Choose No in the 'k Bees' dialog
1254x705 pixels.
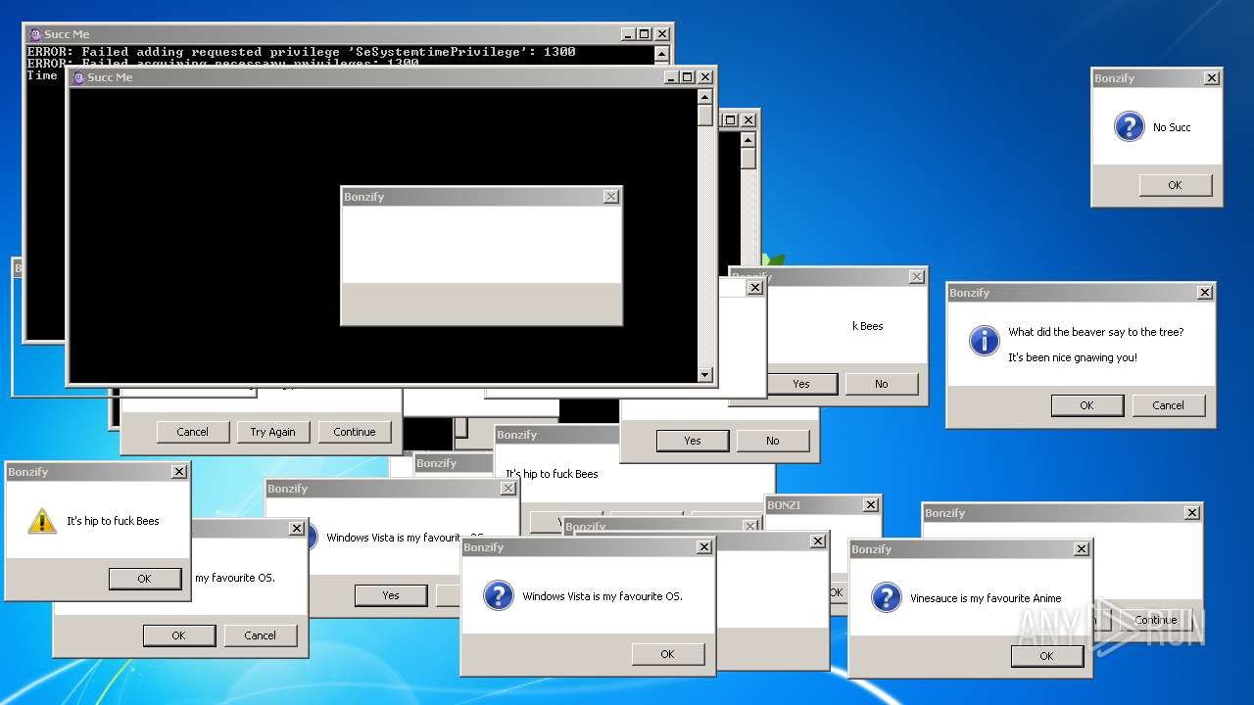(882, 384)
